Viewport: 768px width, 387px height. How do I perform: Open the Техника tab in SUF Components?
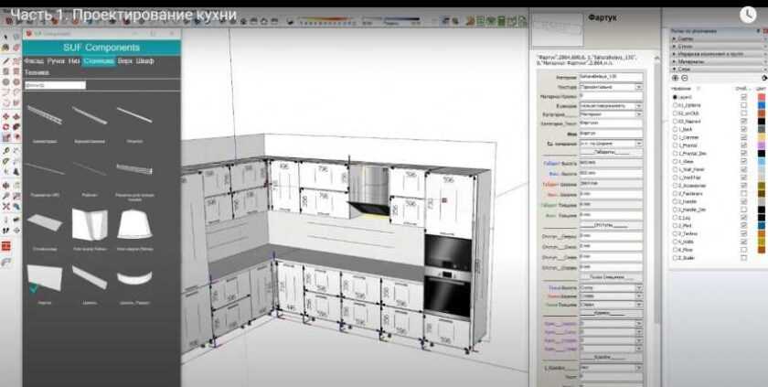point(37,71)
